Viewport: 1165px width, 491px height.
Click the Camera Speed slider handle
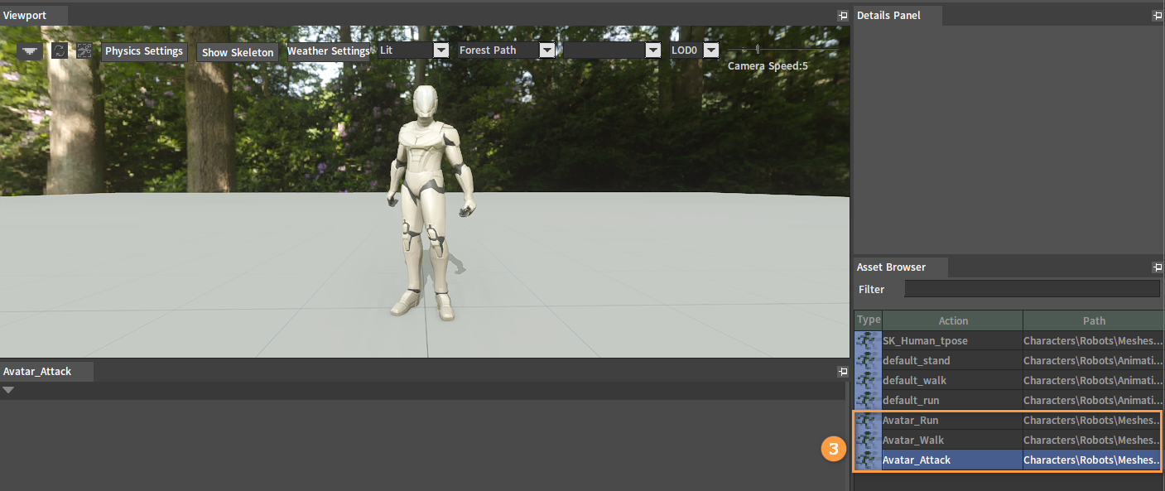[x=758, y=50]
